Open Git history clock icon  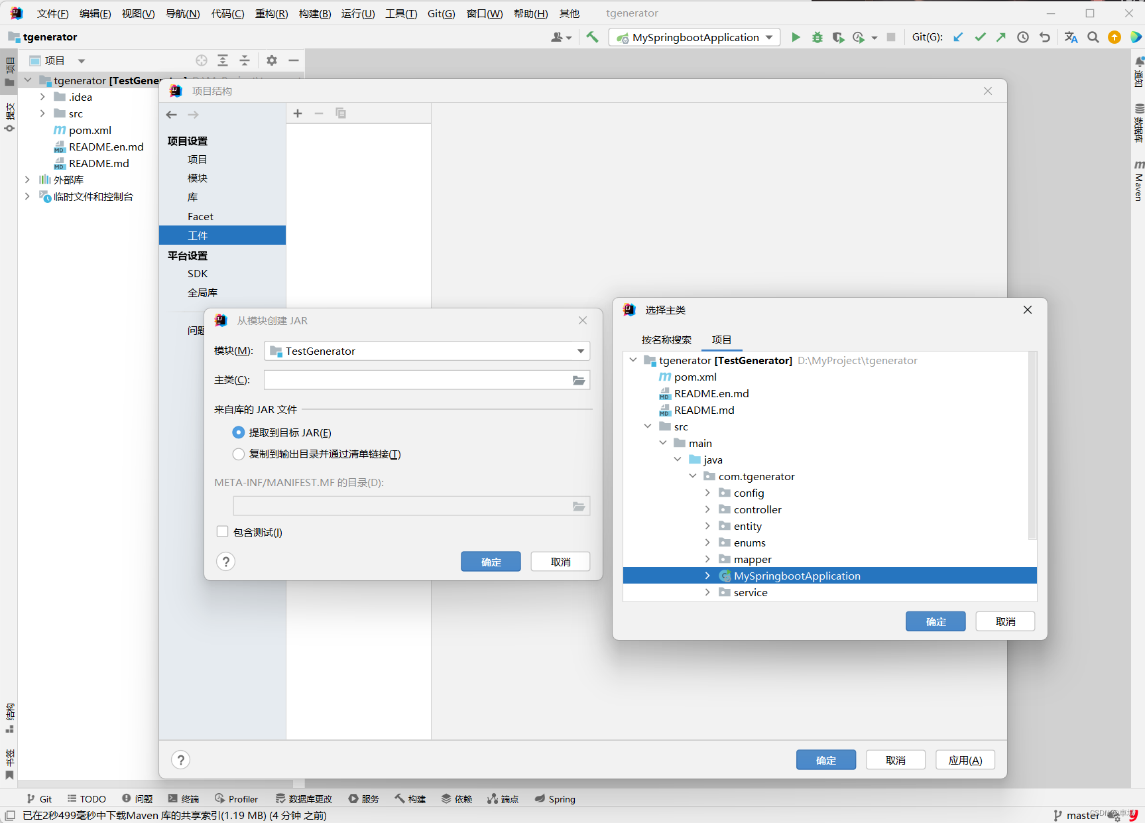coord(1023,37)
